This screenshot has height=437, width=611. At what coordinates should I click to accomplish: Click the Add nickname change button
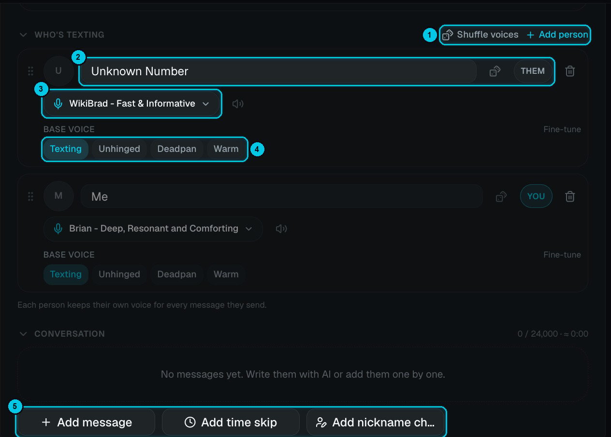click(376, 423)
